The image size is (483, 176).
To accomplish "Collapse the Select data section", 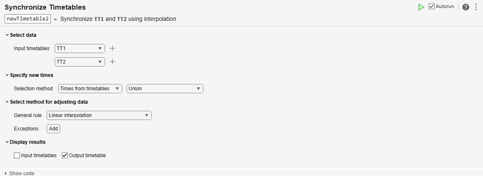I will [x=7, y=35].
